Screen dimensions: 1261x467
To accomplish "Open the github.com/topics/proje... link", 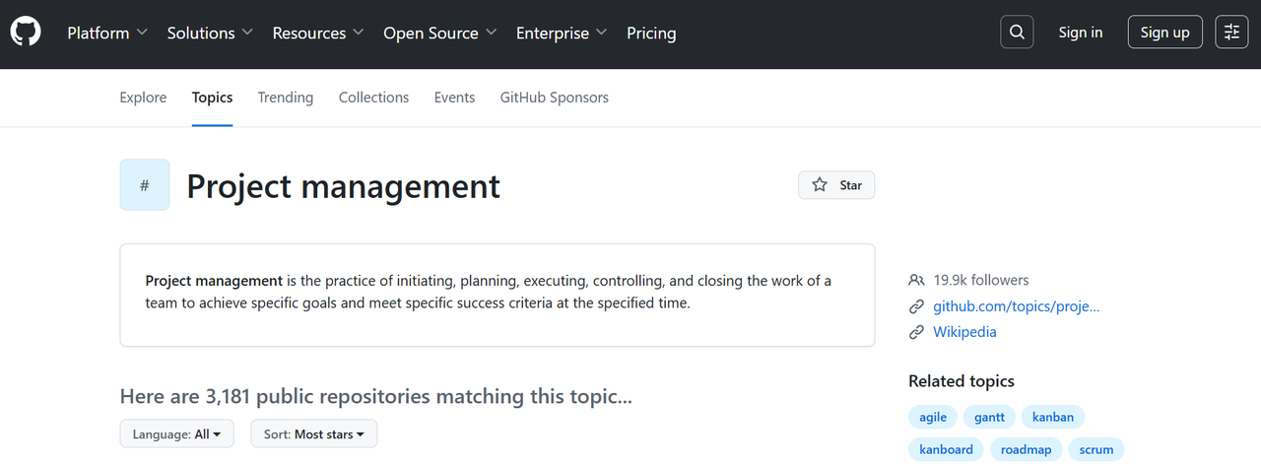I will (x=1016, y=306).
